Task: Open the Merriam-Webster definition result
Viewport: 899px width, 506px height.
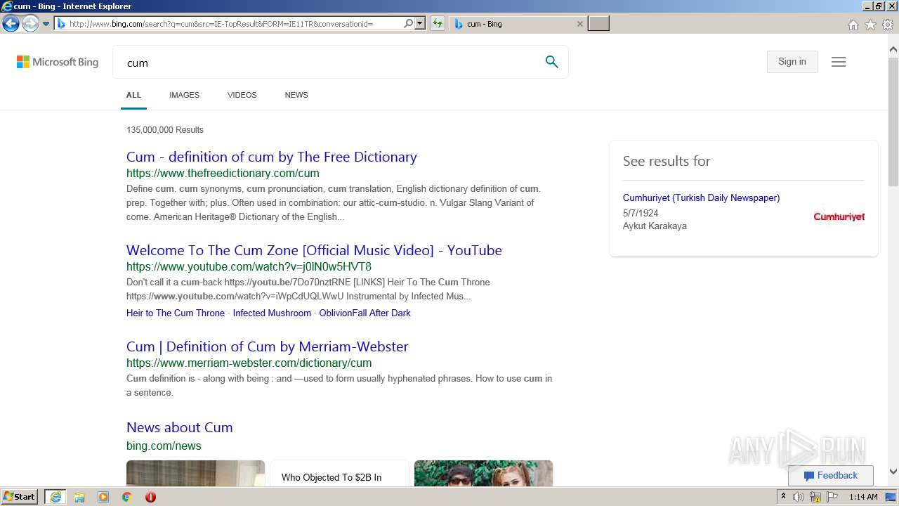Action: pos(267,346)
